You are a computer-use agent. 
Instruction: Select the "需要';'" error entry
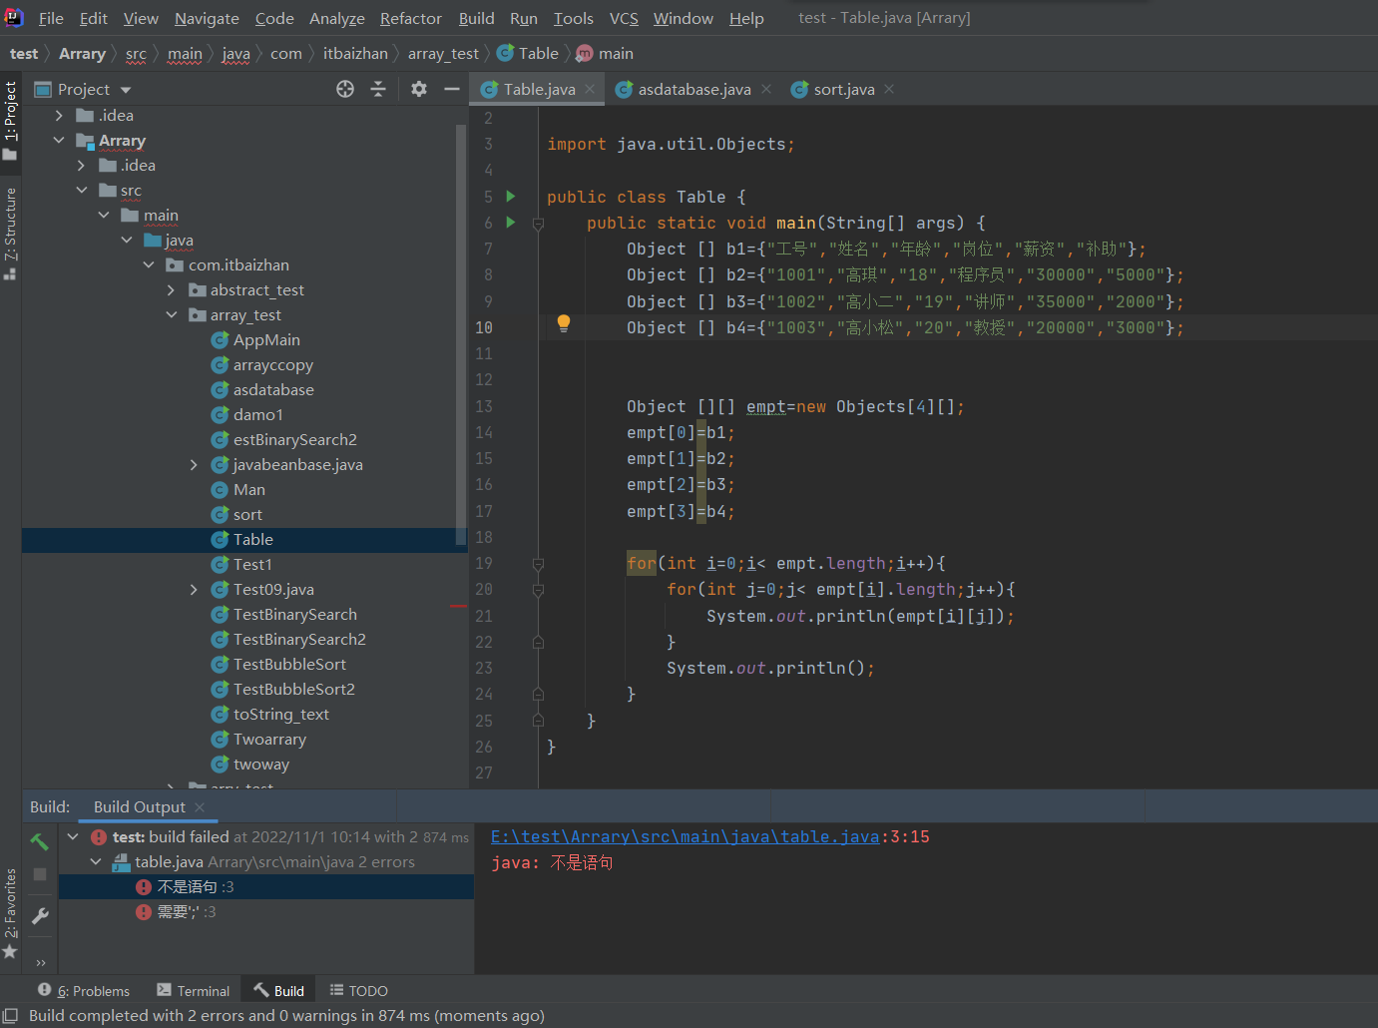(265, 912)
